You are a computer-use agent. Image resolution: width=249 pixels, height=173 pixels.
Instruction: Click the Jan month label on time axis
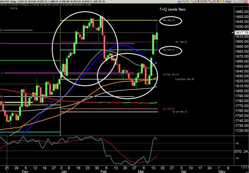click(64, 171)
